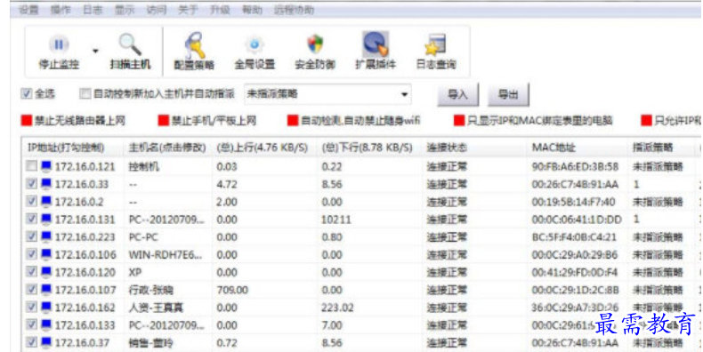The width and height of the screenshot is (703, 352).
Task: Click the Scan Hosts (扫描主机) magnifier icon
Action: (x=130, y=44)
